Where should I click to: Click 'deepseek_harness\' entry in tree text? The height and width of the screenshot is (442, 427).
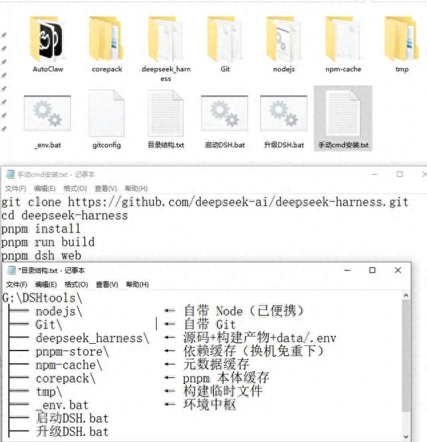click(x=92, y=339)
